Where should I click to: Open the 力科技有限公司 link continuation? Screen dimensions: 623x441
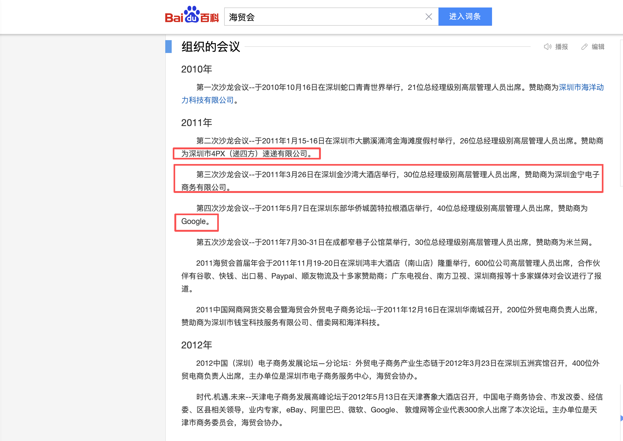click(x=207, y=100)
